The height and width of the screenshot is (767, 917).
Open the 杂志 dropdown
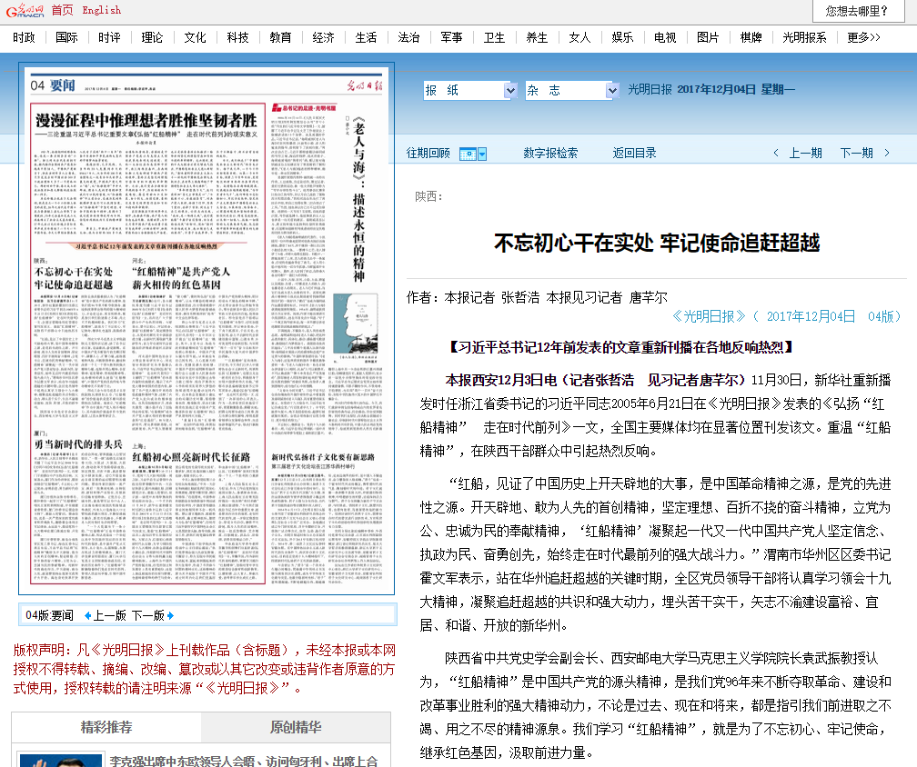(572, 90)
